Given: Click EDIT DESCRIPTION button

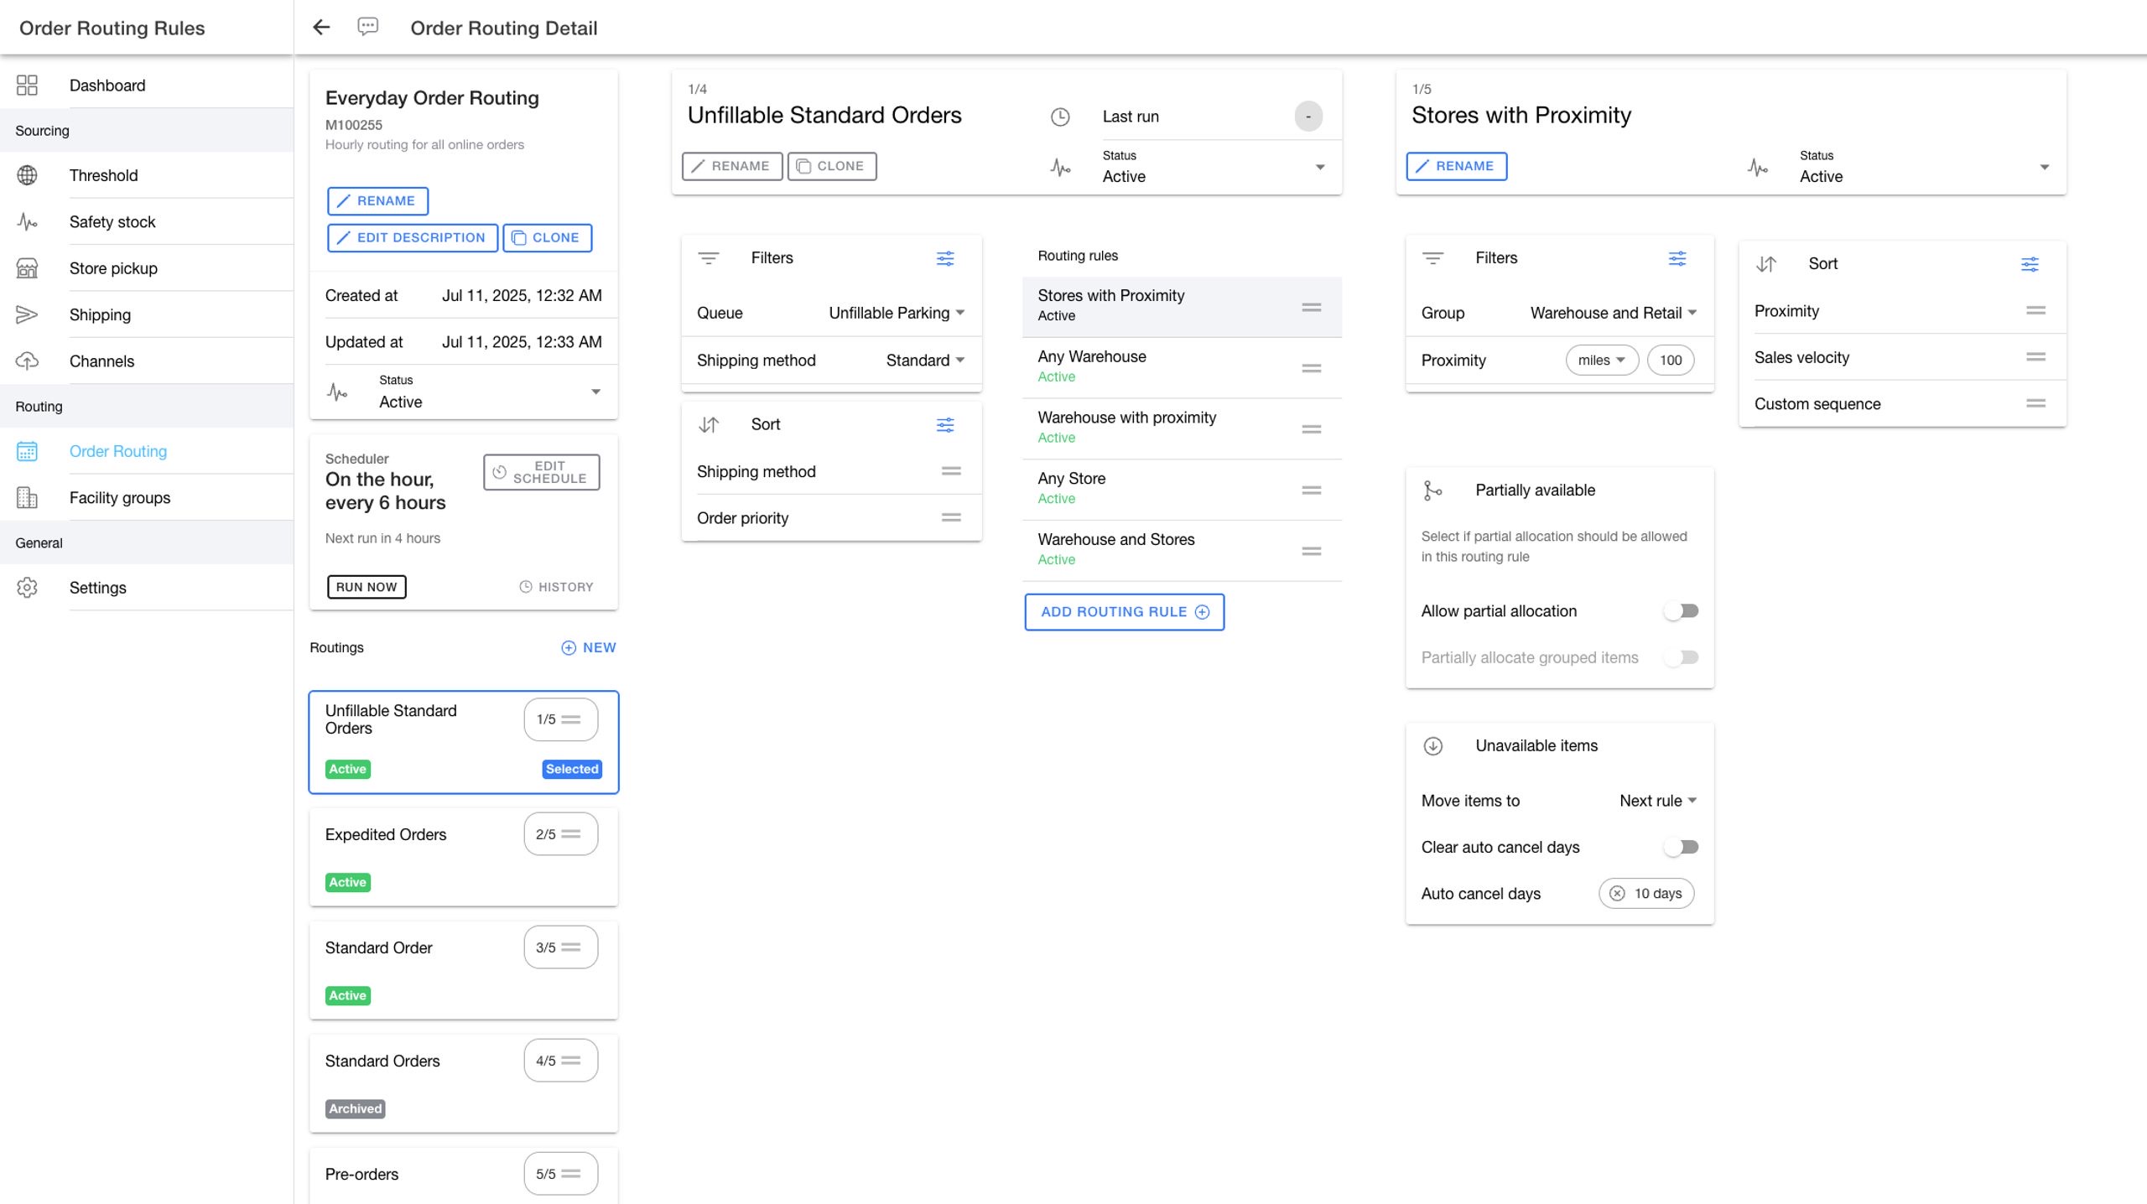Looking at the screenshot, I should (413, 238).
